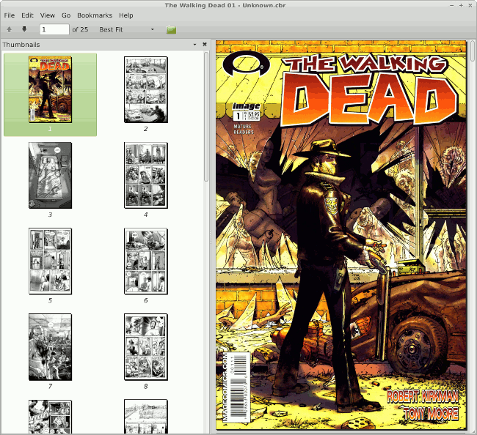Open the Help menu
The height and width of the screenshot is (435, 477).
pos(126,15)
